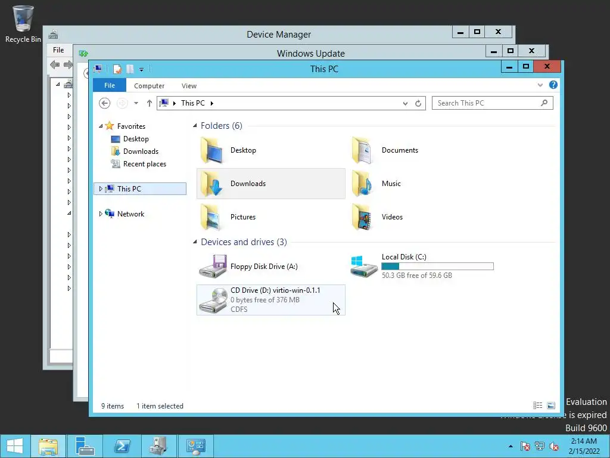Click breadcrumb arrow after This PC

tap(212, 103)
